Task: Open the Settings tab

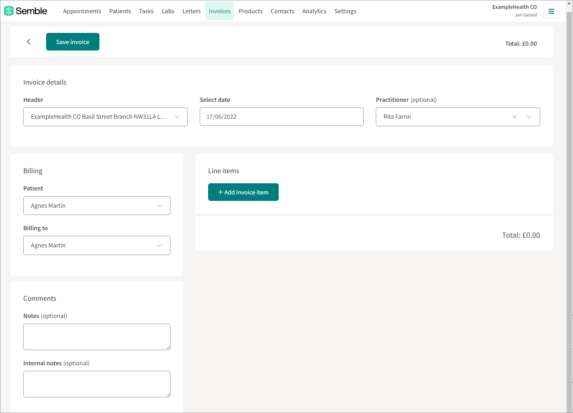Action: (345, 11)
